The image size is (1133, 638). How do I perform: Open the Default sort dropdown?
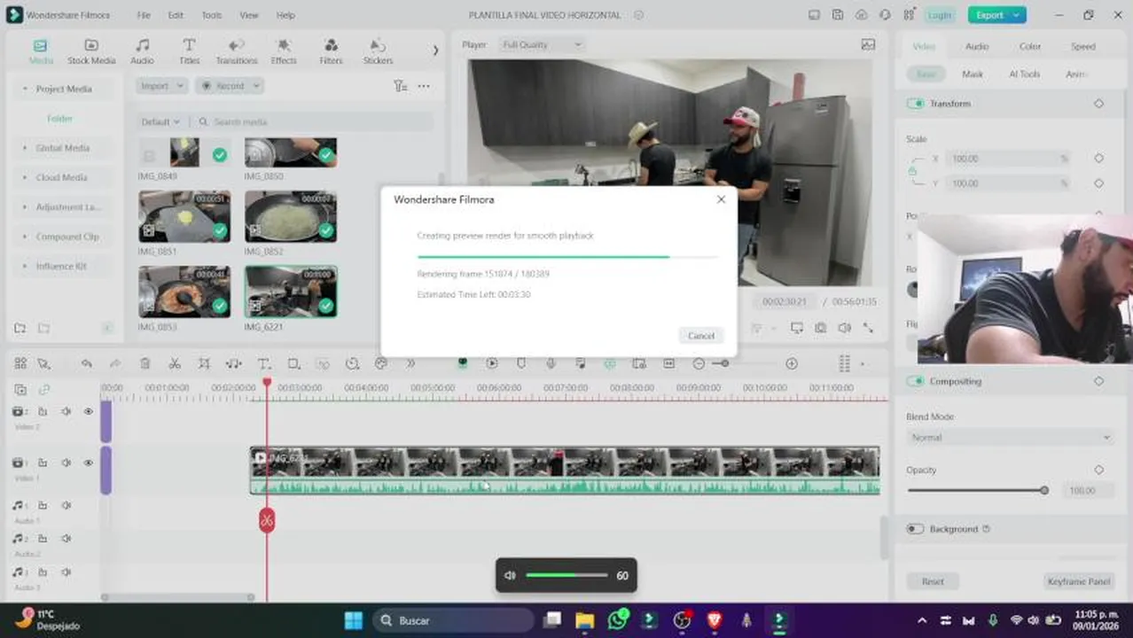point(160,121)
